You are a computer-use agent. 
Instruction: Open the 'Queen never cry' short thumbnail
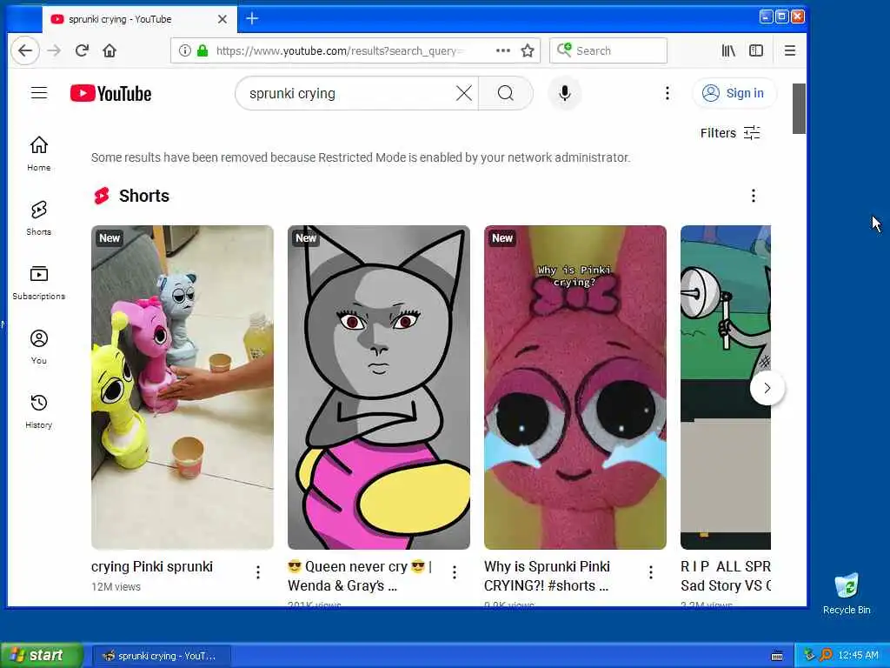tap(379, 387)
